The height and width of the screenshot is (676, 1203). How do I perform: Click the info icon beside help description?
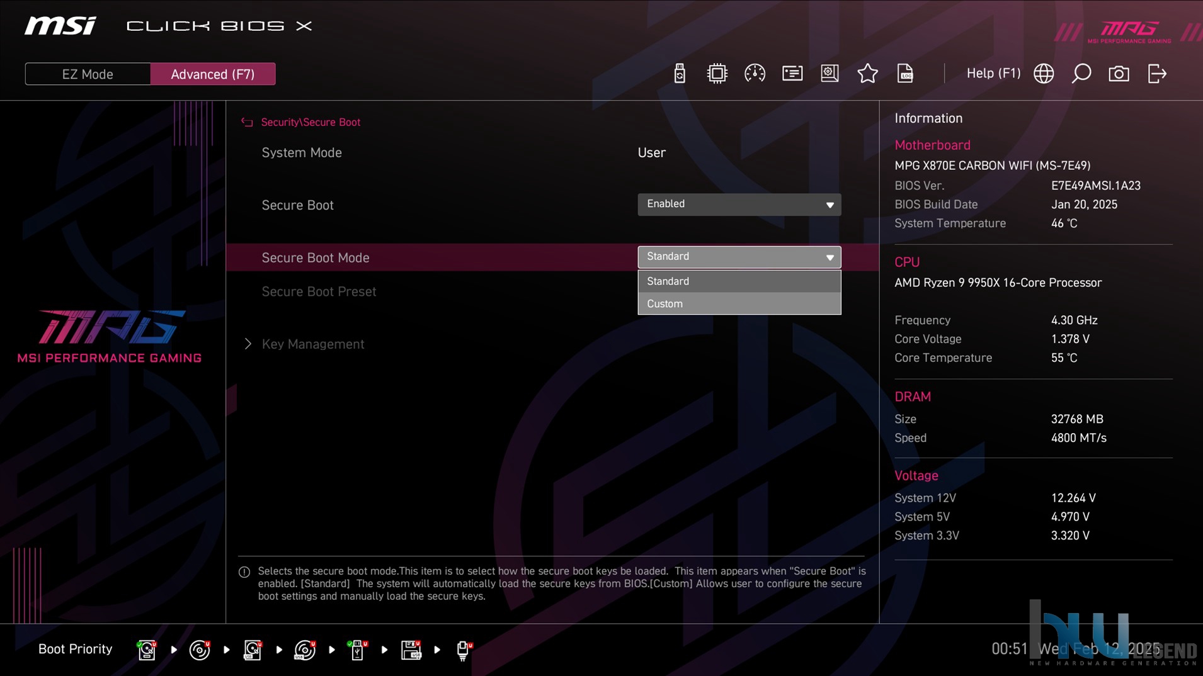pos(244,572)
